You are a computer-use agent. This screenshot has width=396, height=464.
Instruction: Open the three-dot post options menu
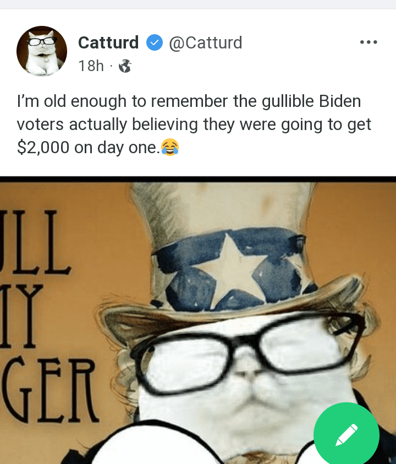point(369,42)
